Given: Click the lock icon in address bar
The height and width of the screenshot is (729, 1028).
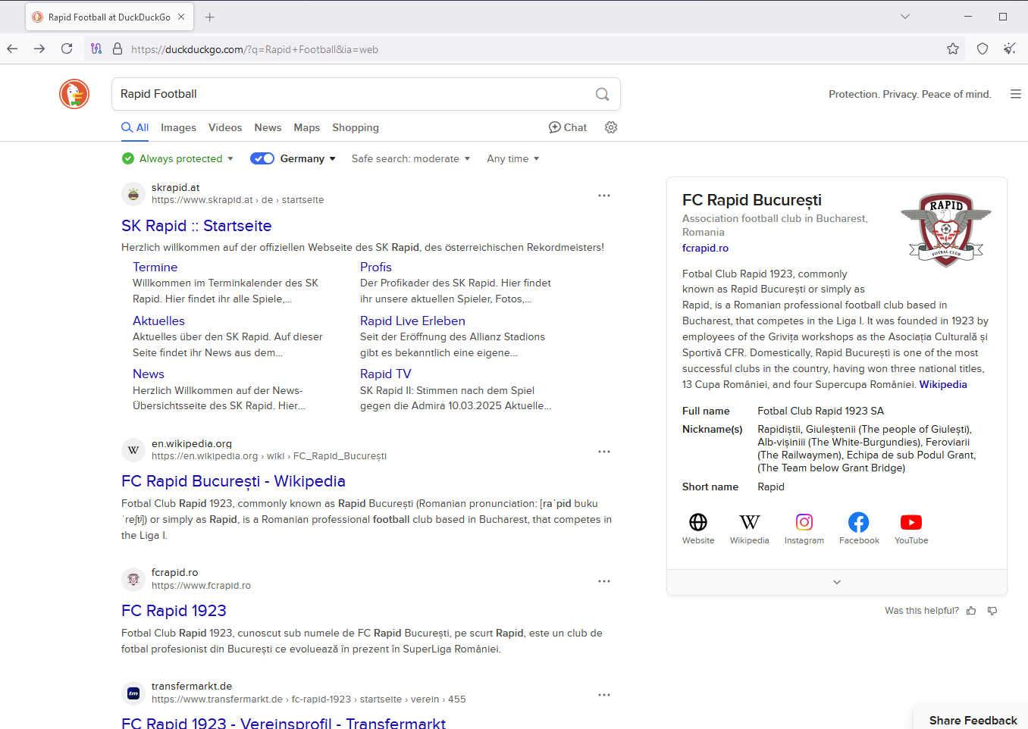Looking at the screenshot, I should [118, 48].
